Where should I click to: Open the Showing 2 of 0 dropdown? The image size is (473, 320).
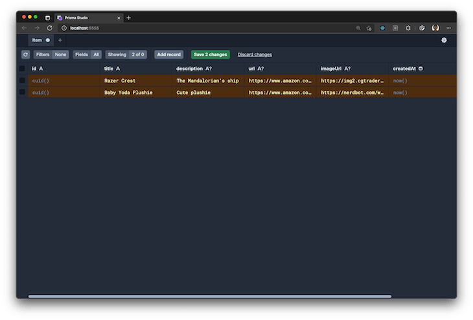click(x=126, y=54)
